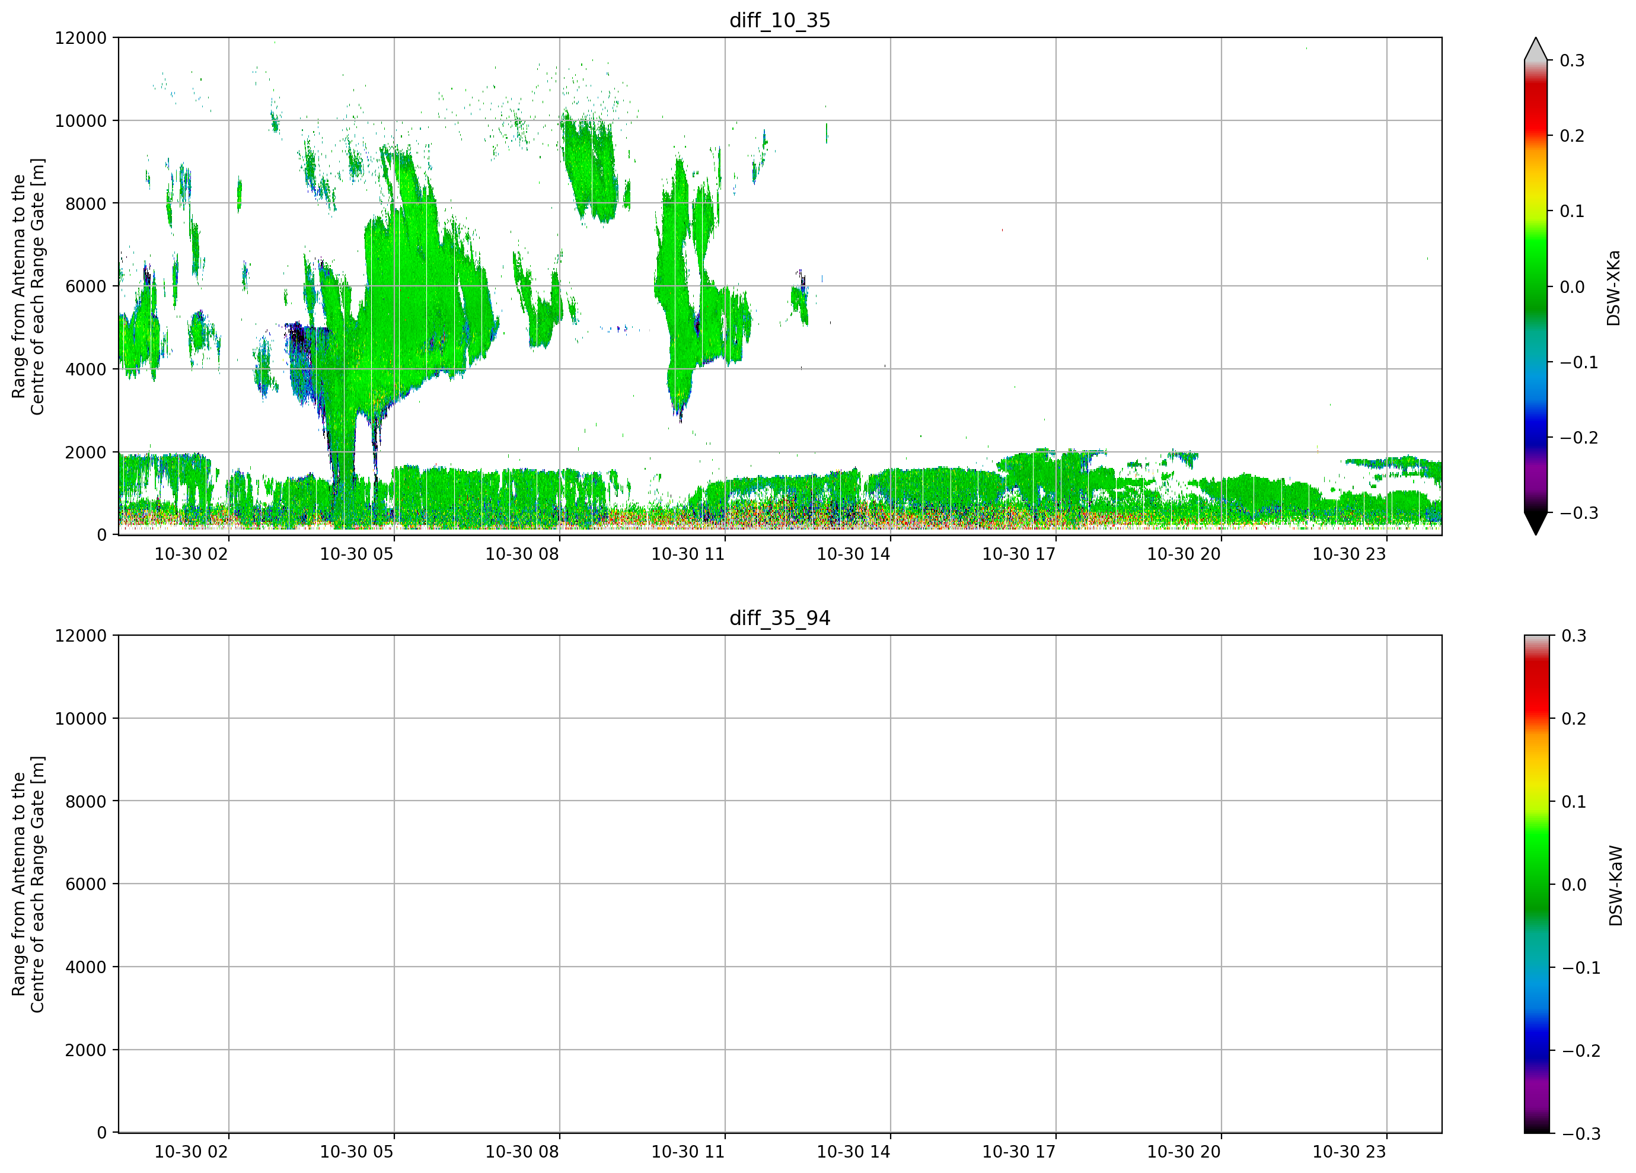Click 0.3 tick on DSW-KaW colorbar

[1574, 636]
